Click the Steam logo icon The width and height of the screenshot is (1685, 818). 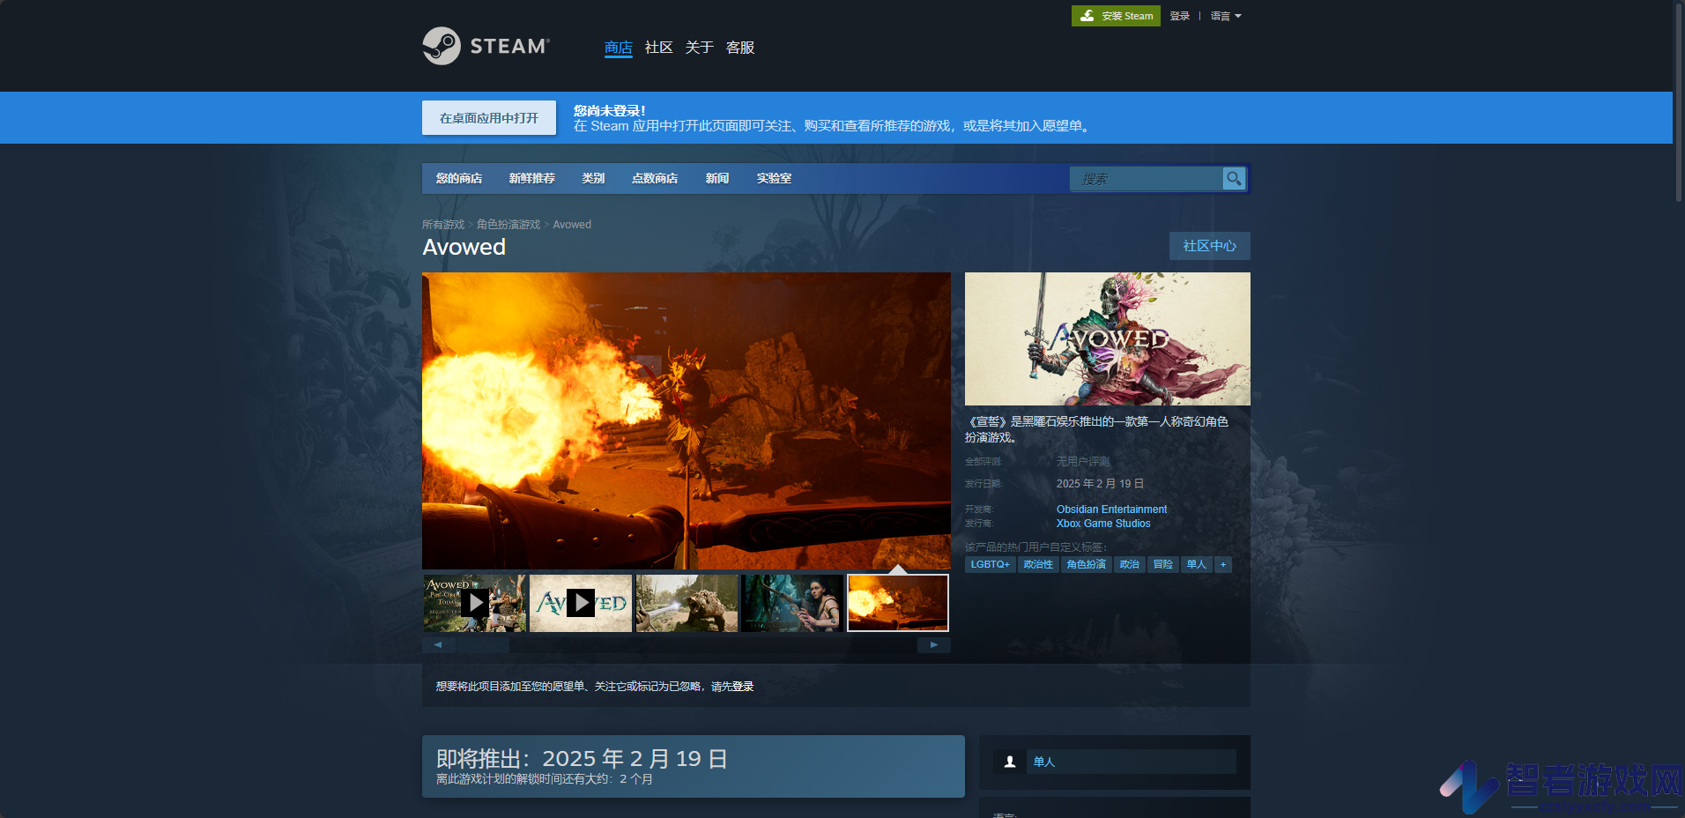(x=442, y=46)
